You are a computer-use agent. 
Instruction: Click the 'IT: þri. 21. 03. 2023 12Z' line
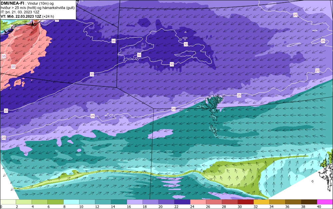pos(20,12)
